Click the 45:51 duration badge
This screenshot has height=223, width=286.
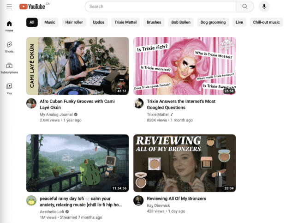point(122,91)
